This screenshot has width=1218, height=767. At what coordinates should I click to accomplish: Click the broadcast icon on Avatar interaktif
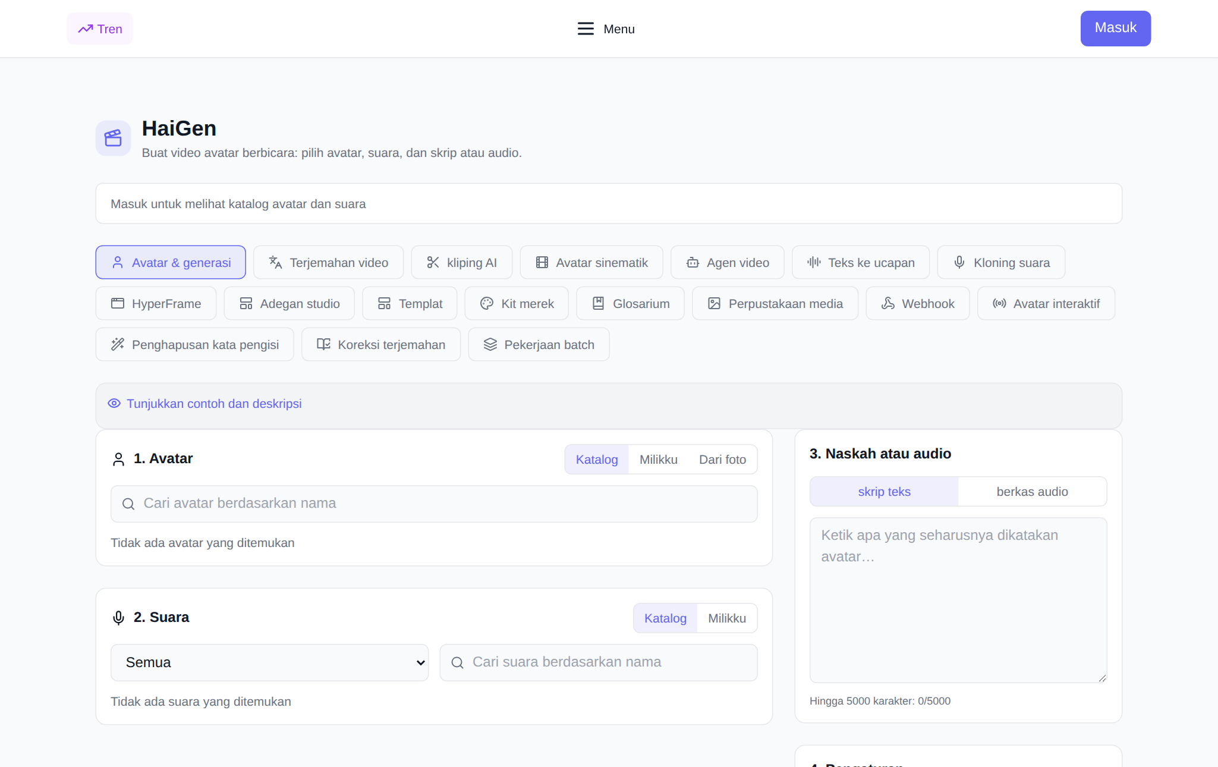pos(999,303)
